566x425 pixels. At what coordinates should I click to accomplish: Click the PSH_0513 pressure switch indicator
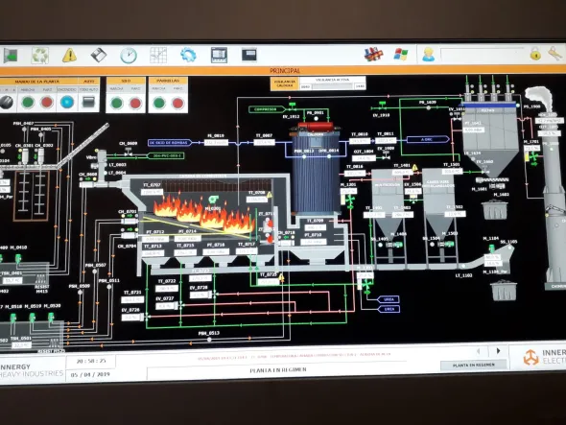(209, 340)
